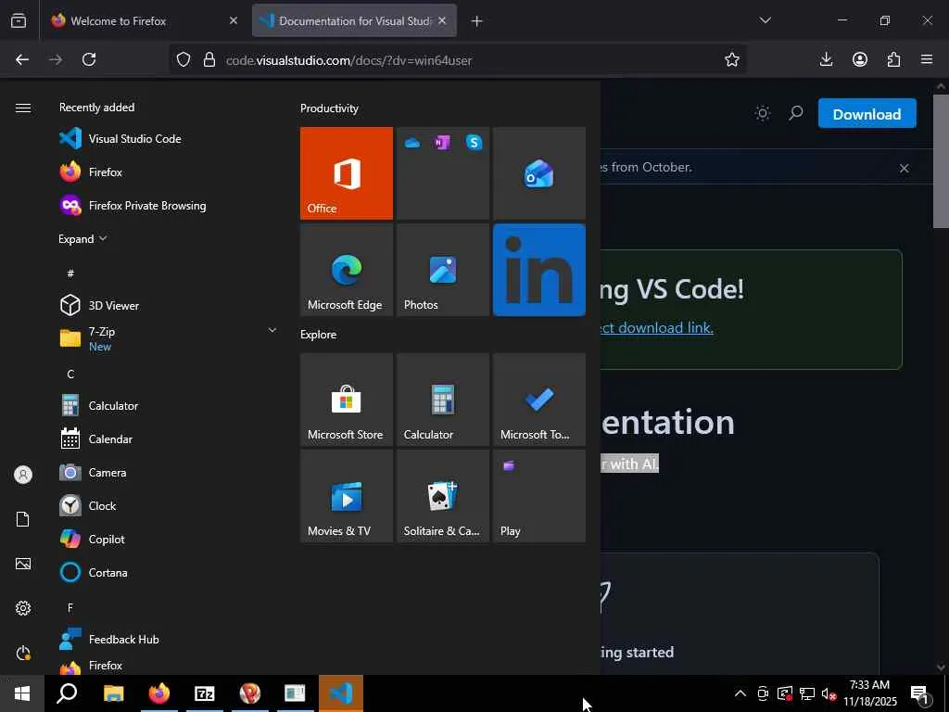Image resolution: width=949 pixels, height=712 pixels.
Task: Close the Welcome to Firefox tab
Action: tap(233, 20)
